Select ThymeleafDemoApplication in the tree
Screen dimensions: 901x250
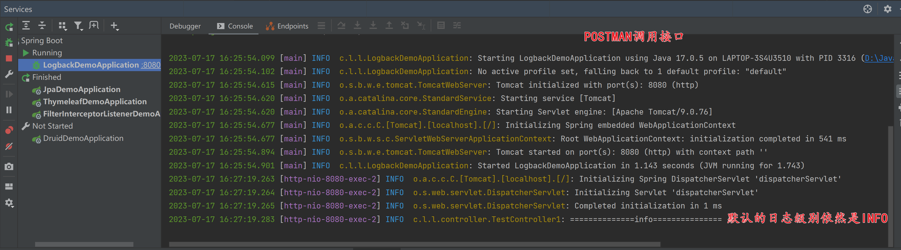pyautogui.click(x=95, y=102)
